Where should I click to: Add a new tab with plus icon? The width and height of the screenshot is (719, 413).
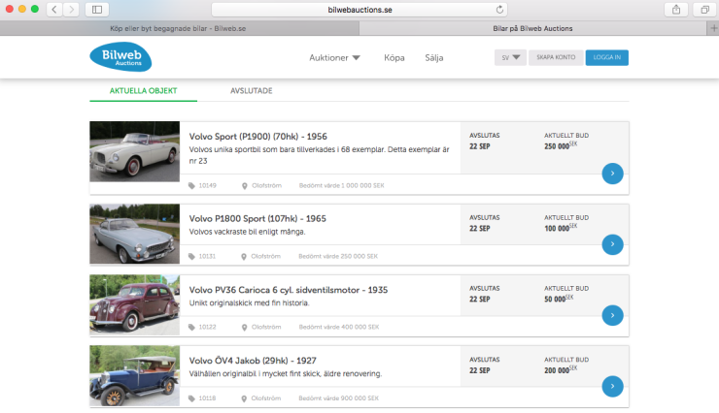[713, 28]
